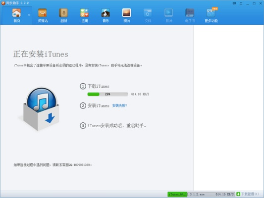Screen dimensions: 264x198
Task: Maximize the 同步助手 window
Action: 254,3
